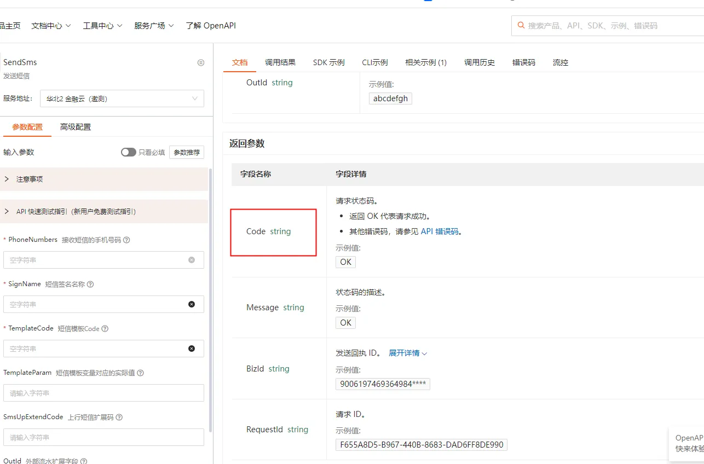Click the OutId string parameter name in docs

click(269, 83)
